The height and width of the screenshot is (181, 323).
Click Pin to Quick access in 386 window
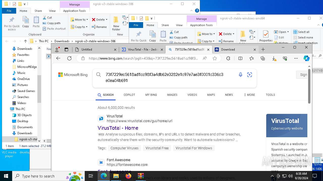(12, 24)
